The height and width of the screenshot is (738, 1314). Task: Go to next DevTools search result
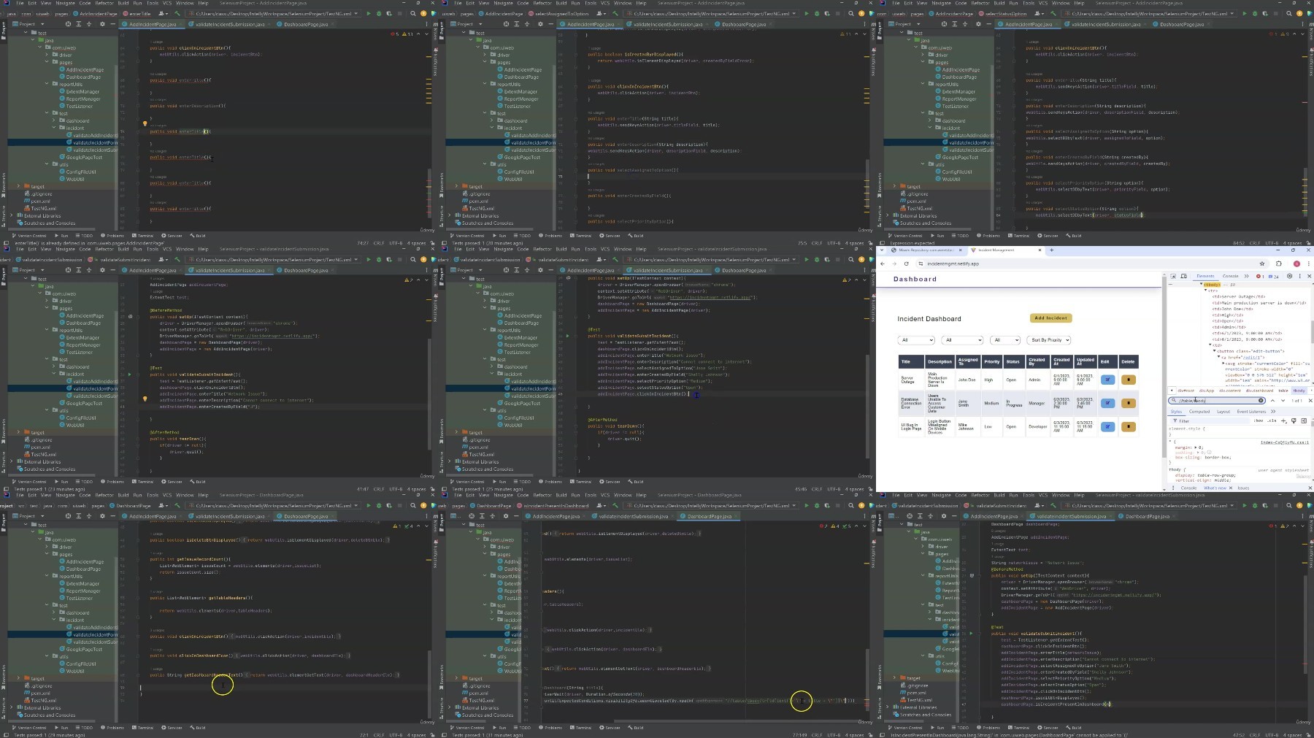click(1283, 401)
